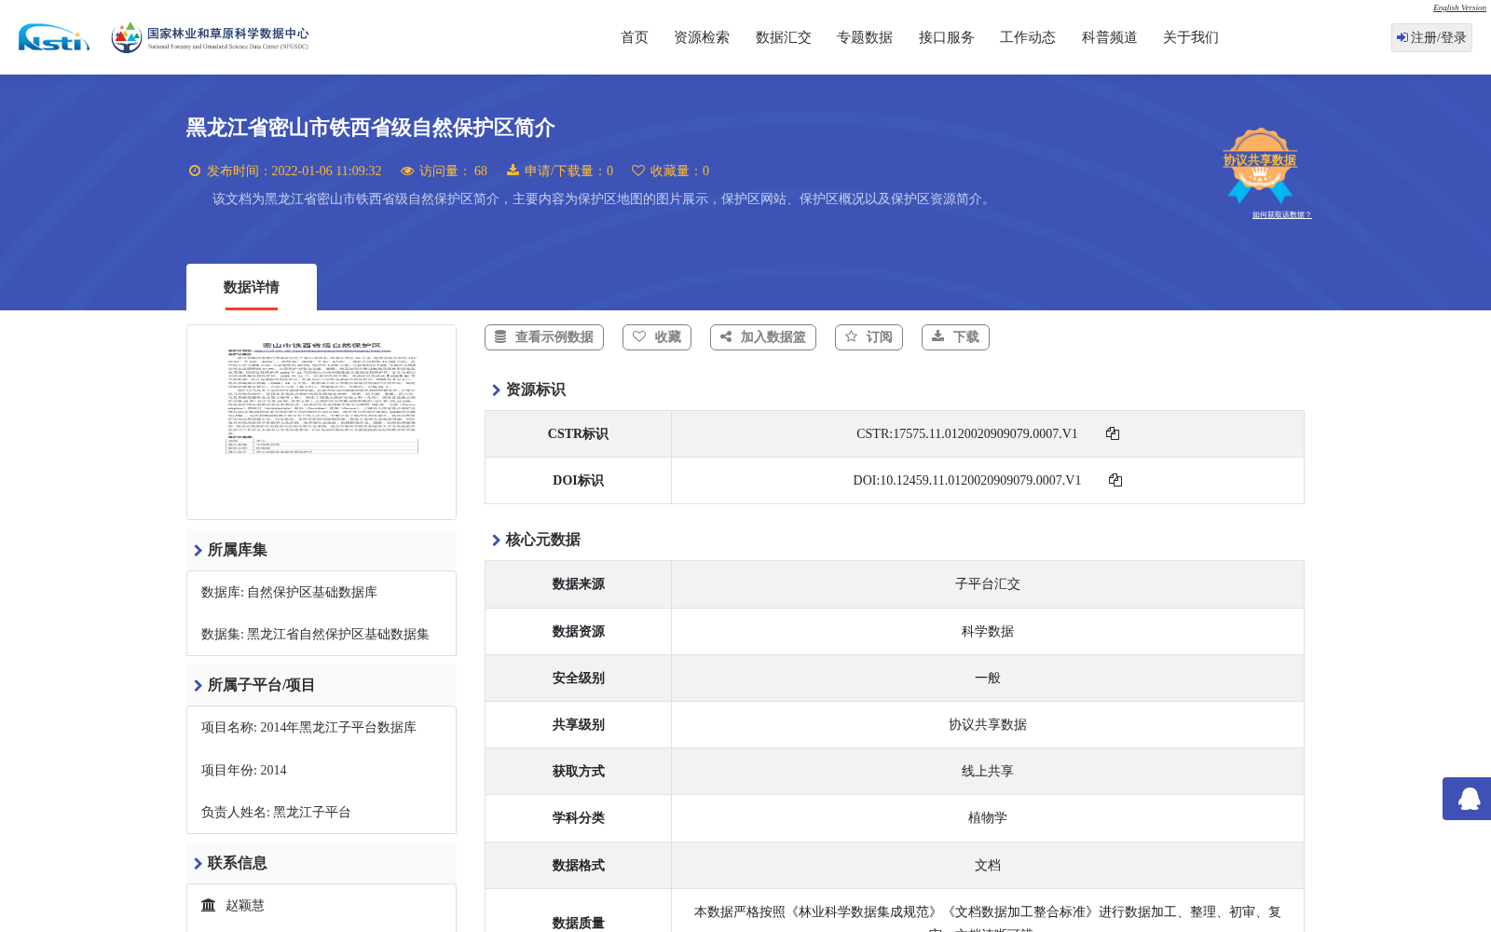This screenshot has width=1491, height=932.
Task: Click the 资源标识 chevron
Action: point(496,390)
